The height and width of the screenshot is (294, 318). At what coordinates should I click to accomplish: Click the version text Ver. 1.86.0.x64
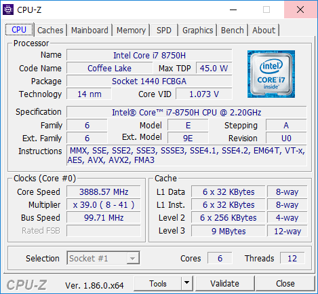(94, 285)
